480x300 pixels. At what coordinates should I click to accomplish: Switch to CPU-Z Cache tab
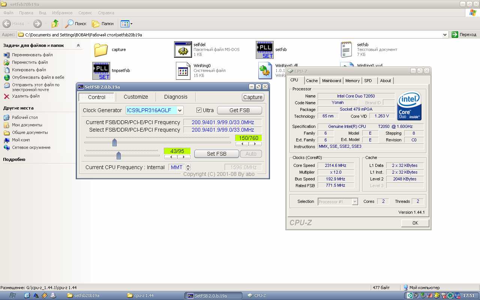click(312, 81)
